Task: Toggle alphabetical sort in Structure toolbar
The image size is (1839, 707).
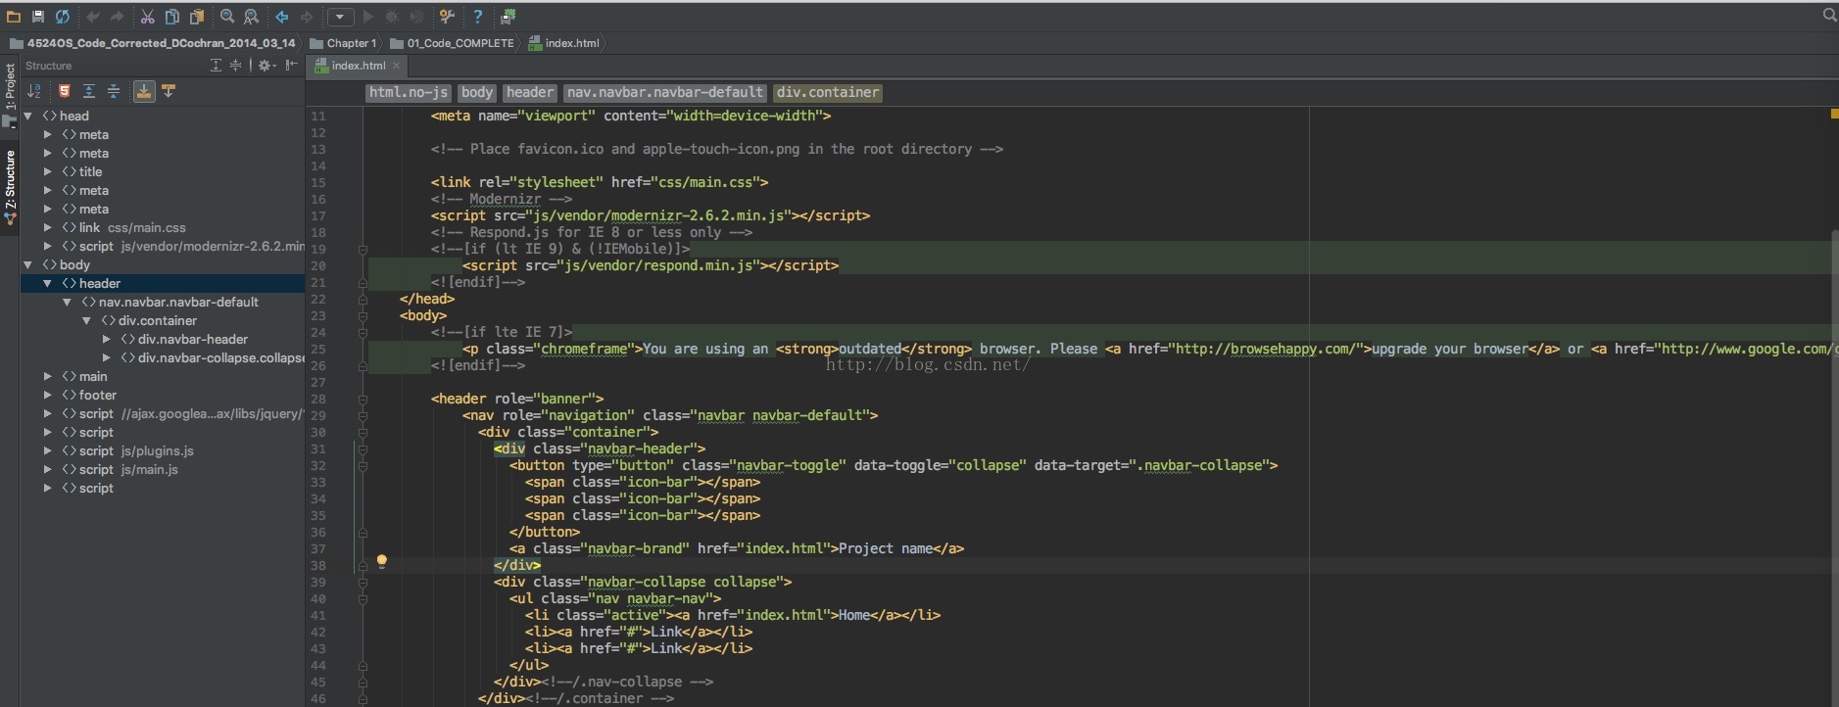Action: 34,91
